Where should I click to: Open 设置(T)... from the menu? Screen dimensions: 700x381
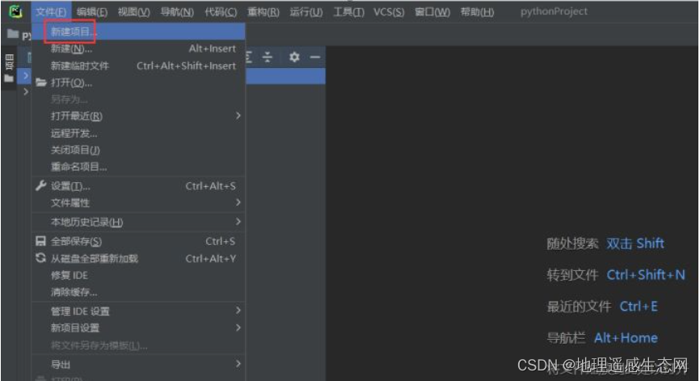click(x=138, y=186)
